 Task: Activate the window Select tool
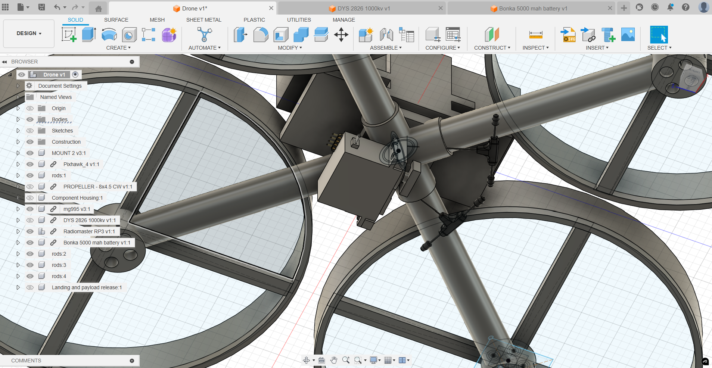[x=659, y=35]
